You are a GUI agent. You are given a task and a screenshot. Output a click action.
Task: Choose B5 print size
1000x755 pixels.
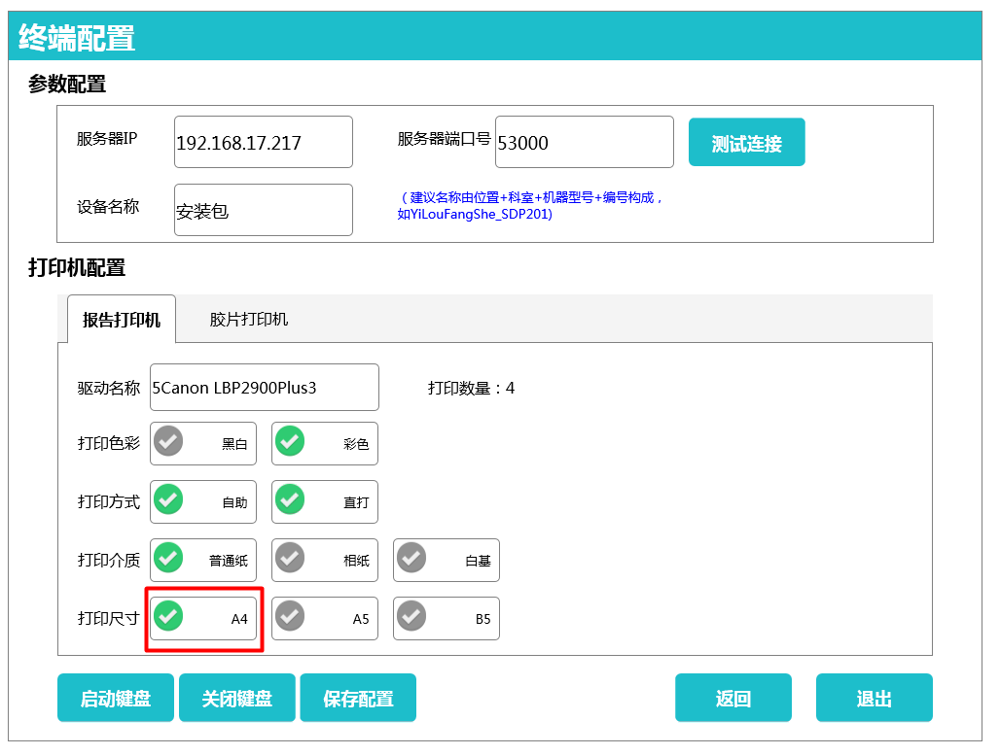pos(446,619)
